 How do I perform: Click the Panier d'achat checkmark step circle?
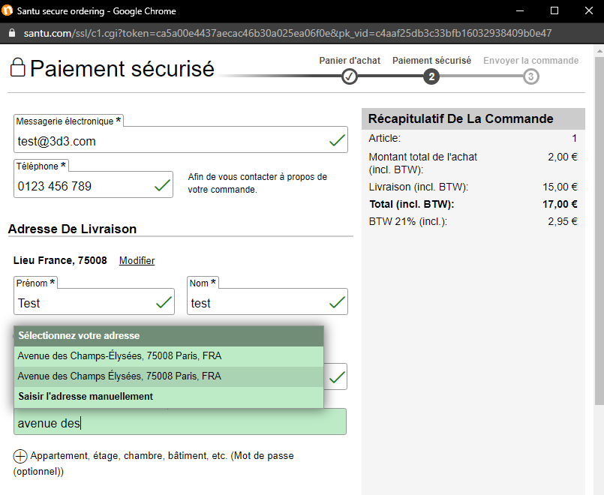(350, 76)
